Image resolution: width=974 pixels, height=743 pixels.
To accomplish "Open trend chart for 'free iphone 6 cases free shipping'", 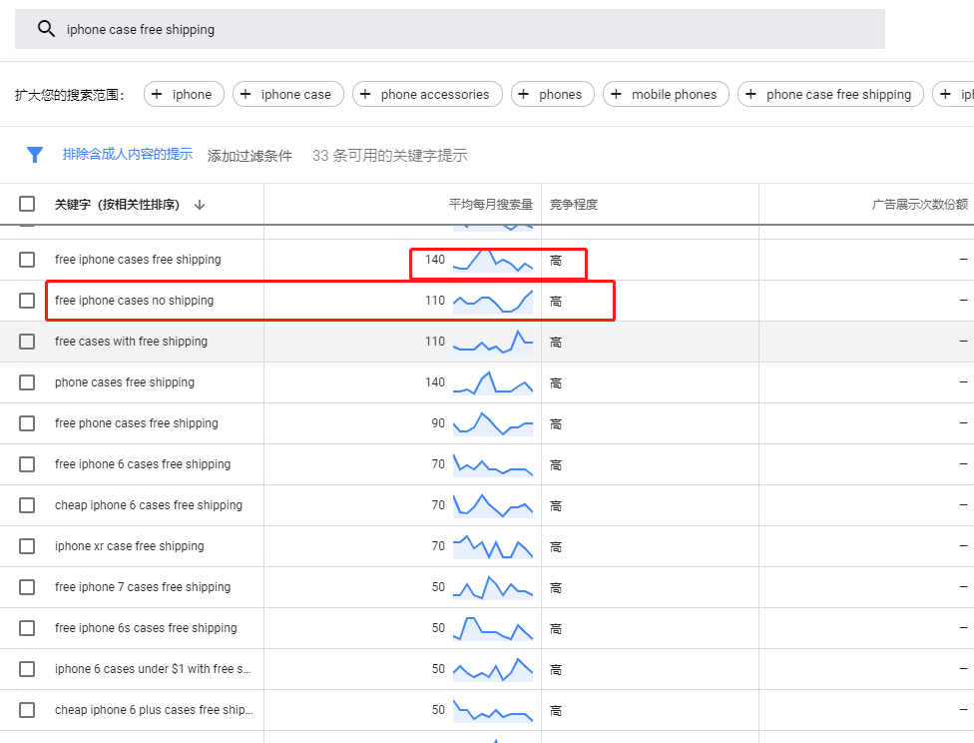I will point(493,465).
